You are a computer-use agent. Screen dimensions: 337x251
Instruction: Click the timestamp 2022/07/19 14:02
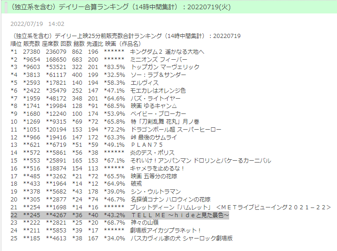tap(37, 24)
